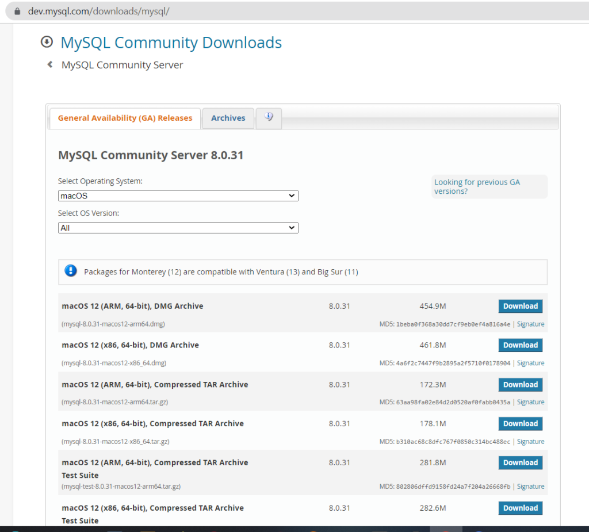Download the x86 TAR Test Suite (282.6M)
The width and height of the screenshot is (589, 532).
click(x=520, y=508)
